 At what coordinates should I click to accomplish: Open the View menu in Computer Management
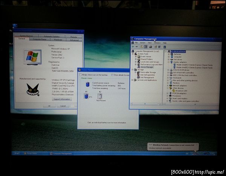pos(150,43)
